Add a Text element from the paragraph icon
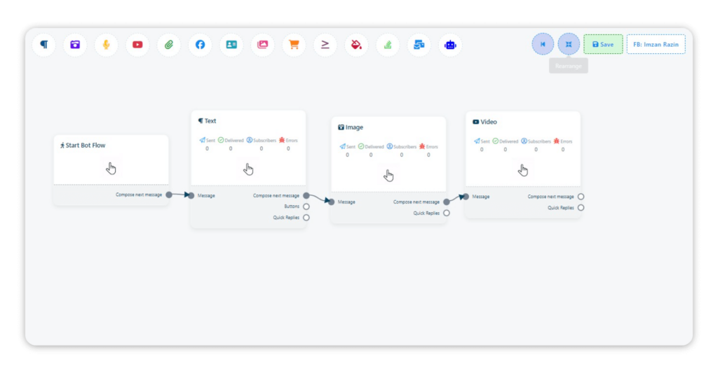 pyautogui.click(x=44, y=45)
